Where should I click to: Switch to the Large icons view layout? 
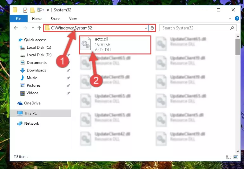coord(236,157)
